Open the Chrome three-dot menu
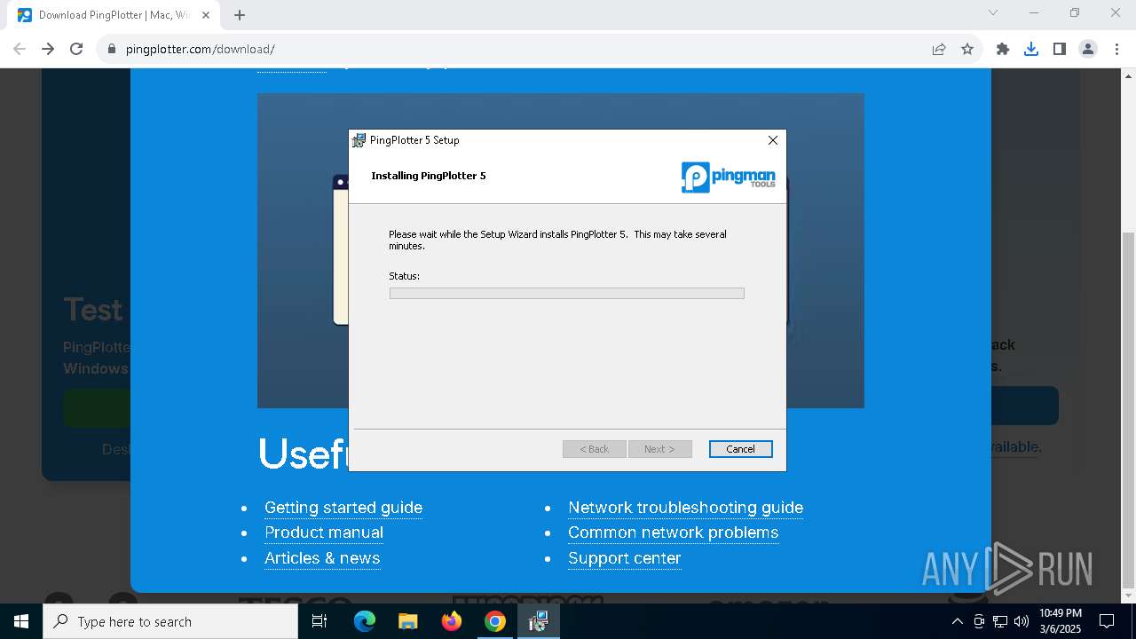This screenshot has height=639, width=1136. click(x=1116, y=49)
